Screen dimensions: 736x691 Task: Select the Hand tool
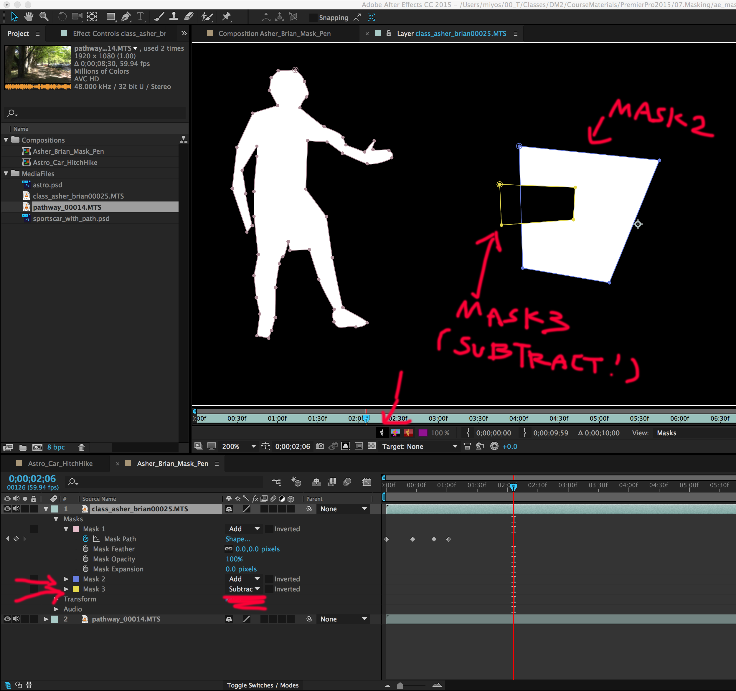point(29,17)
